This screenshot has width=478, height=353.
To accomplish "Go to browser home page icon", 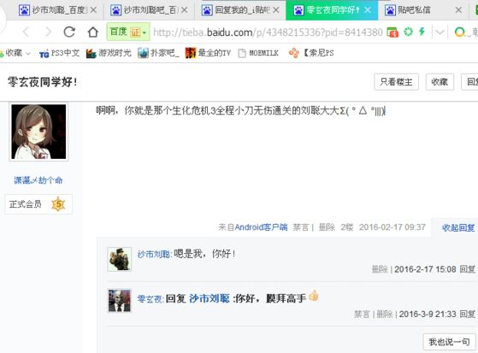I will (92, 32).
